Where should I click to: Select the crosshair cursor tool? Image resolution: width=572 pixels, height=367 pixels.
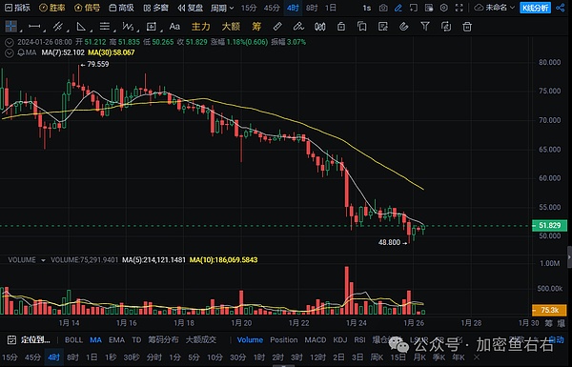pyautogui.click(x=10, y=27)
